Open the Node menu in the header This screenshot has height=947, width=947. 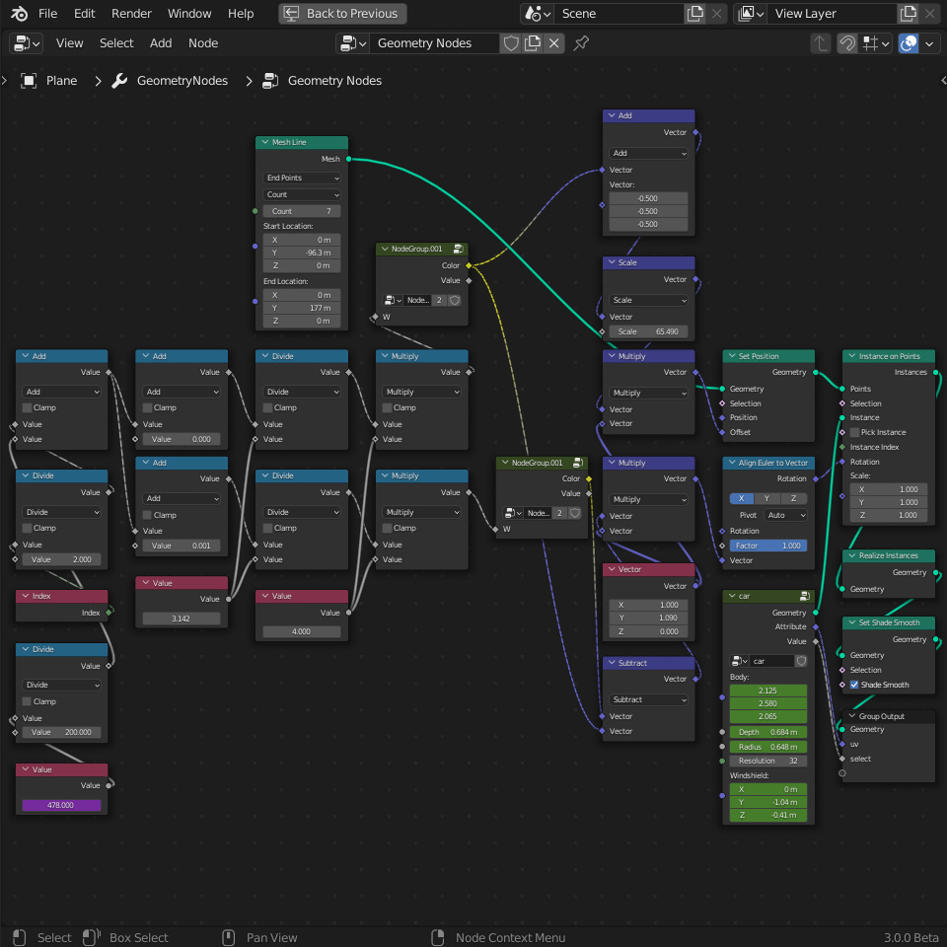click(x=203, y=43)
